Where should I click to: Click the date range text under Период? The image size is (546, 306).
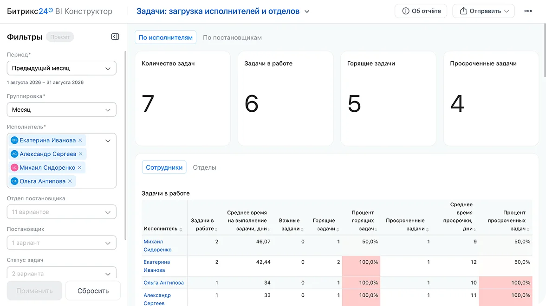[45, 83]
